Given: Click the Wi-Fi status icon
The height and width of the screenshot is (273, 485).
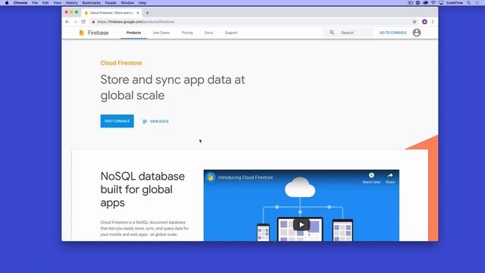Looking at the screenshot, I should click(x=433, y=3).
